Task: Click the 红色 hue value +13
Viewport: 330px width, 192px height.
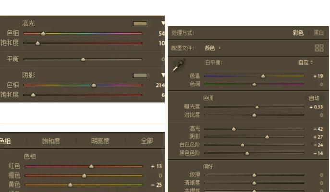Action: 157,167
